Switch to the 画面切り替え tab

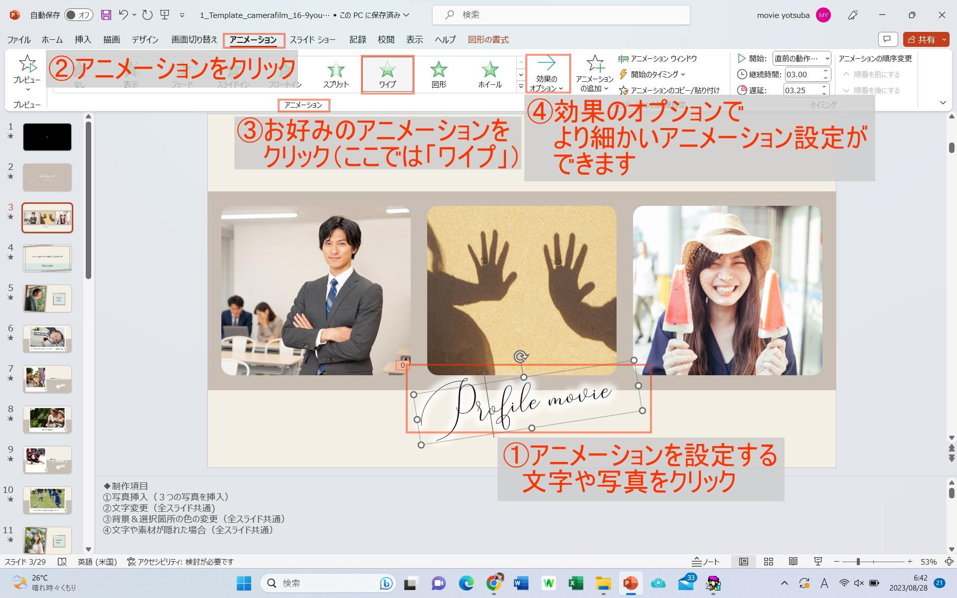click(194, 39)
